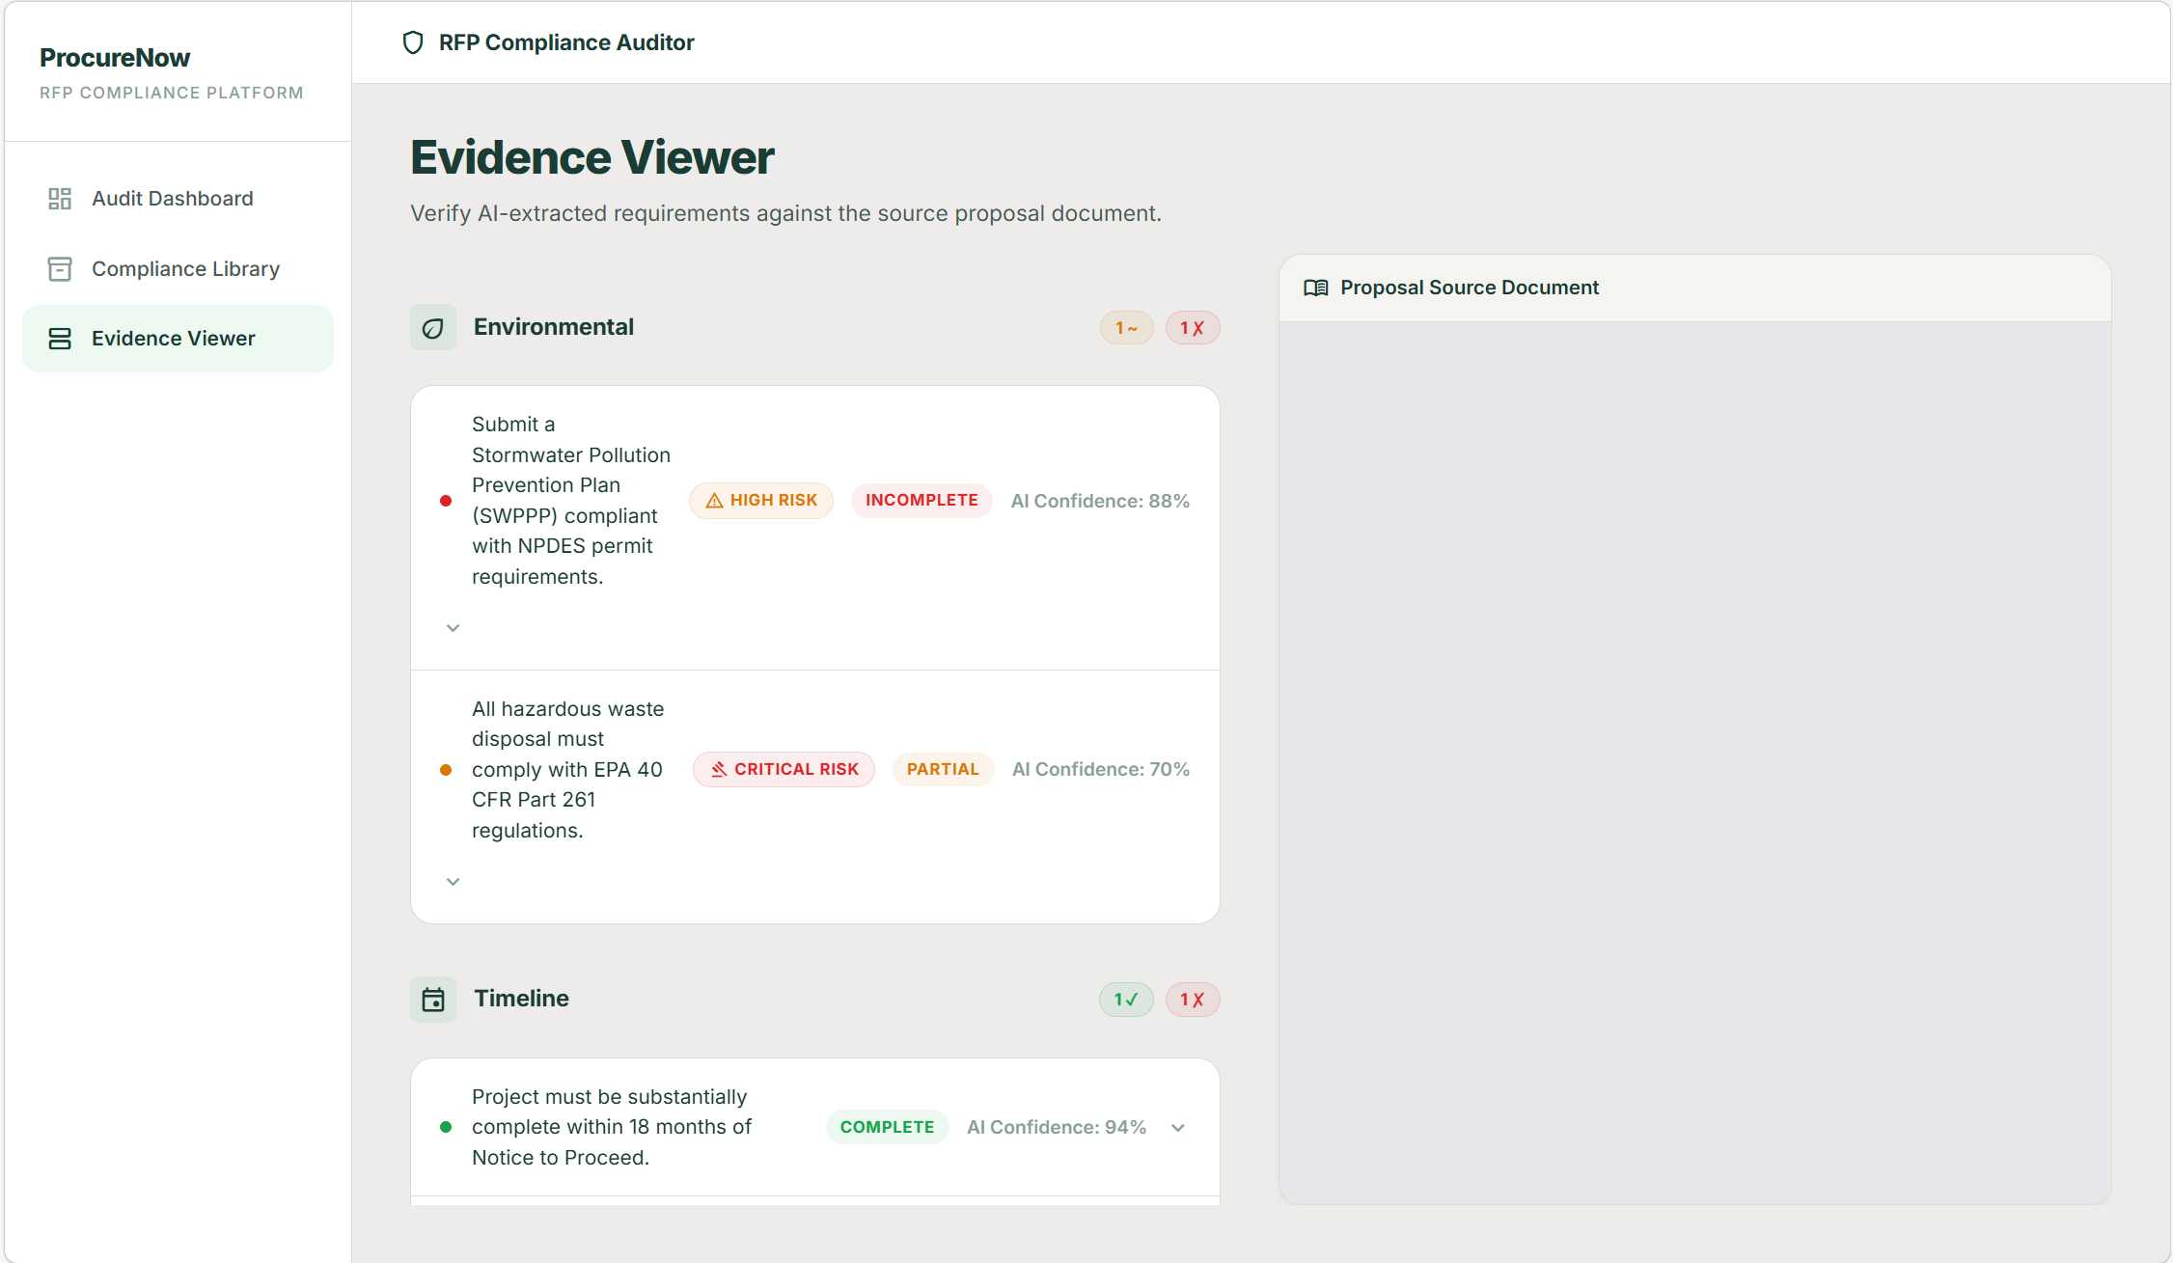Image resolution: width=2173 pixels, height=1263 pixels.
Task: Click the open book icon in the Proposal Source Document header
Action: point(1316,288)
